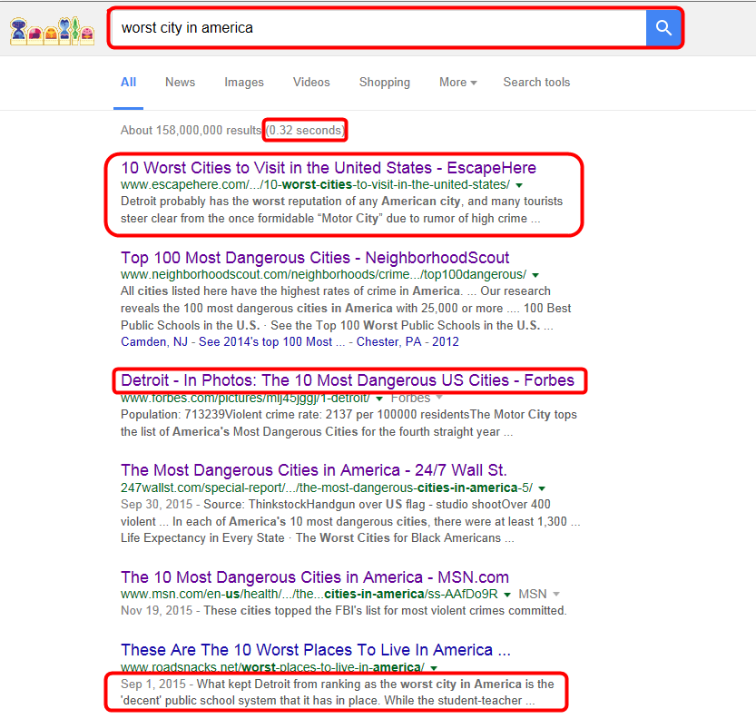
Task: Click the blue magnifier search button
Action: coord(663,28)
